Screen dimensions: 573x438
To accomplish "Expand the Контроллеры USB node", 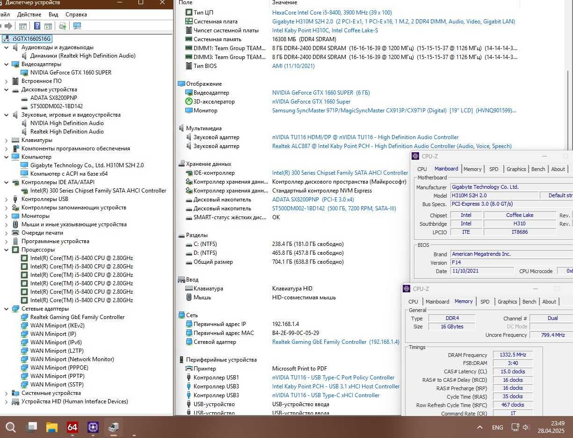I will [6, 199].
